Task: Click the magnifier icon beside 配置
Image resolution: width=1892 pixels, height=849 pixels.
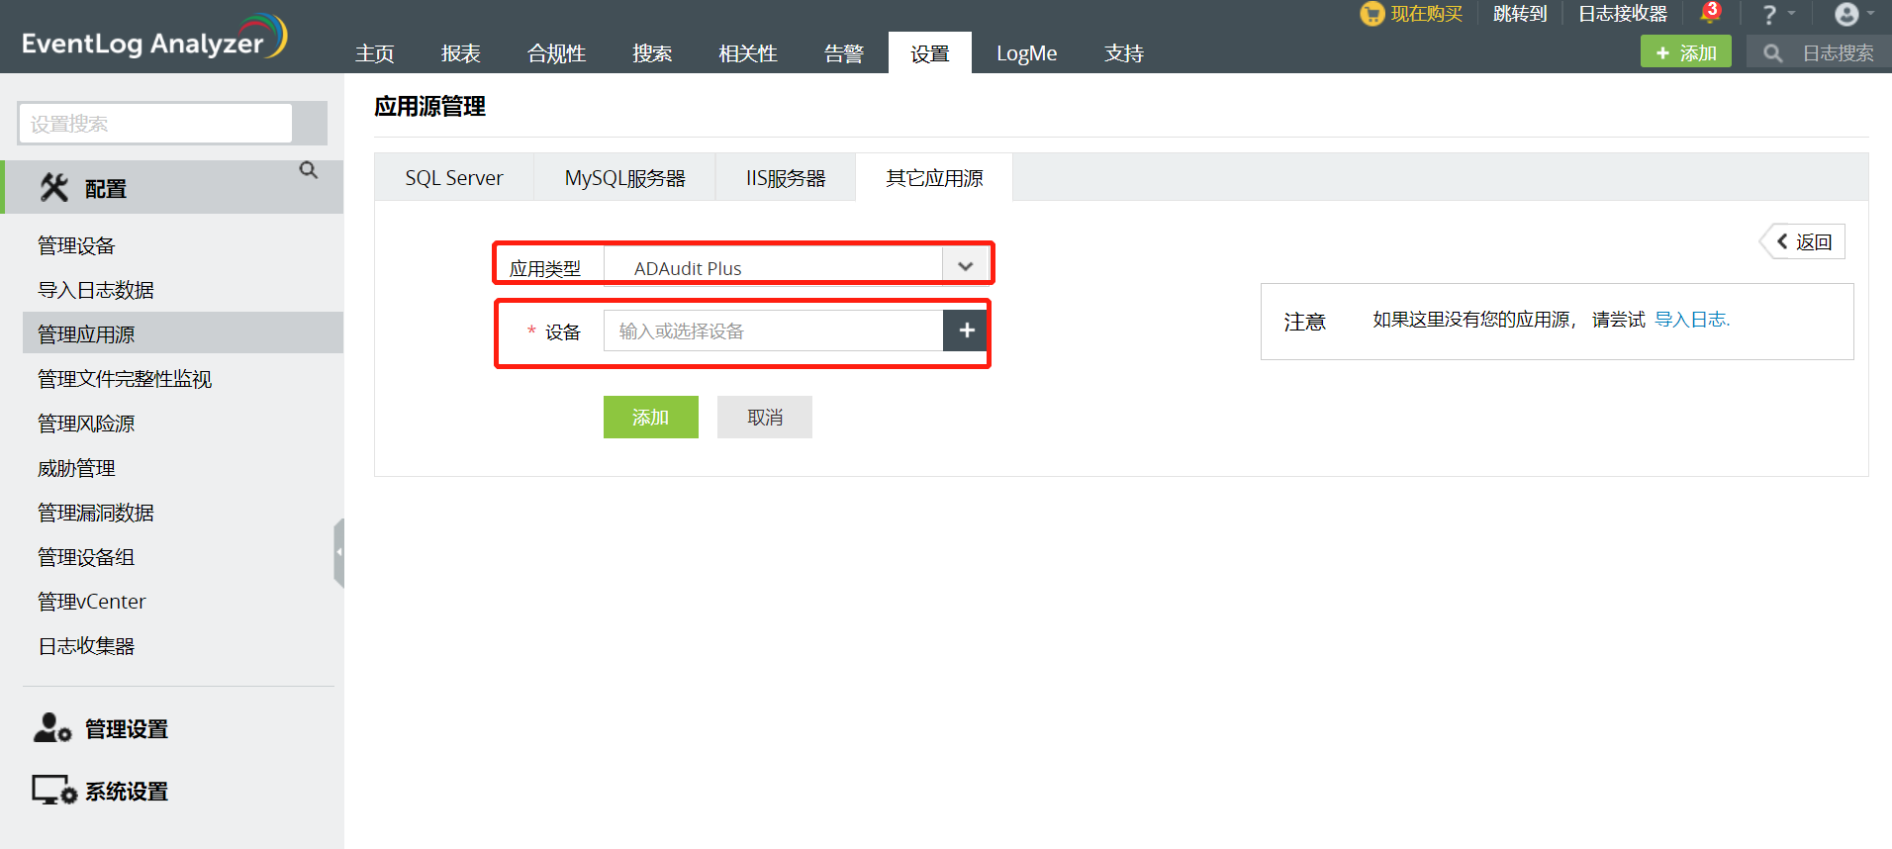Action: [x=309, y=170]
